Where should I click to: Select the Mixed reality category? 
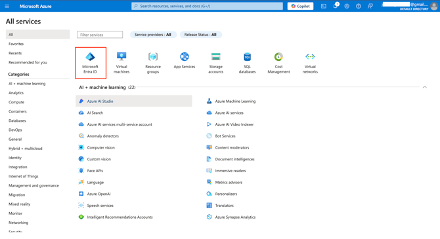coord(19,204)
